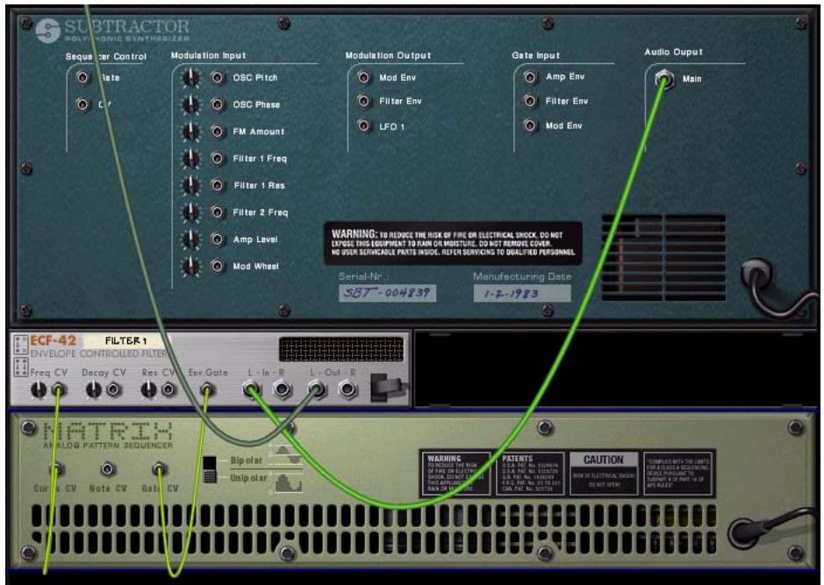Switch the Matrix curve to Unipolar
Viewport: 824px width, 585px height.
(x=211, y=476)
